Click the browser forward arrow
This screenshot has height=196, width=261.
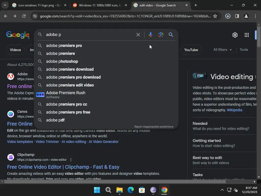(15, 16)
